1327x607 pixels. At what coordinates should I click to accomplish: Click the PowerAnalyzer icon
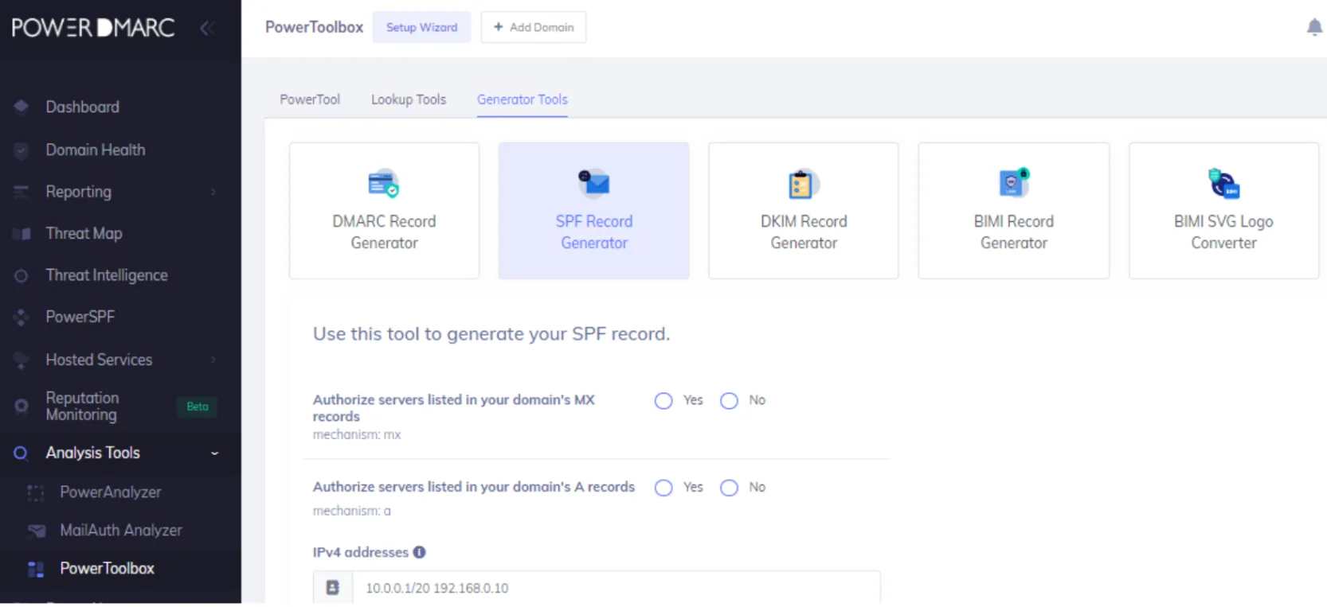[36, 493]
